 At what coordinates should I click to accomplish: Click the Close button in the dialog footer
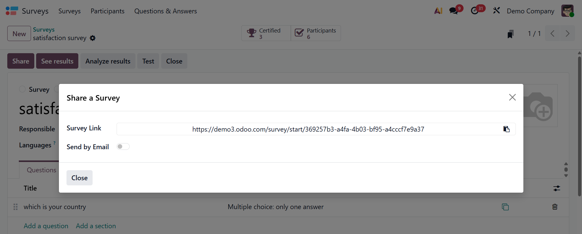pyautogui.click(x=80, y=178)
